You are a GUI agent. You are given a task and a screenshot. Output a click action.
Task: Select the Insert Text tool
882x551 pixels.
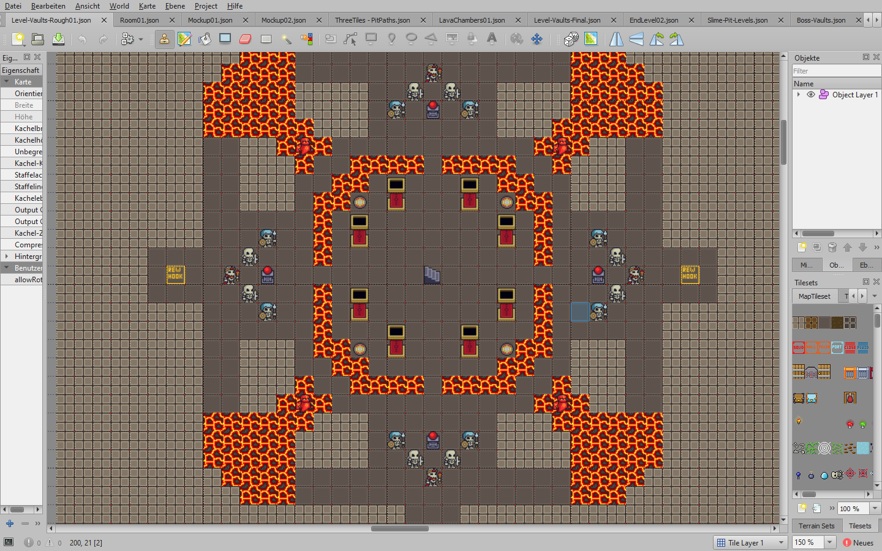(492, 39)
